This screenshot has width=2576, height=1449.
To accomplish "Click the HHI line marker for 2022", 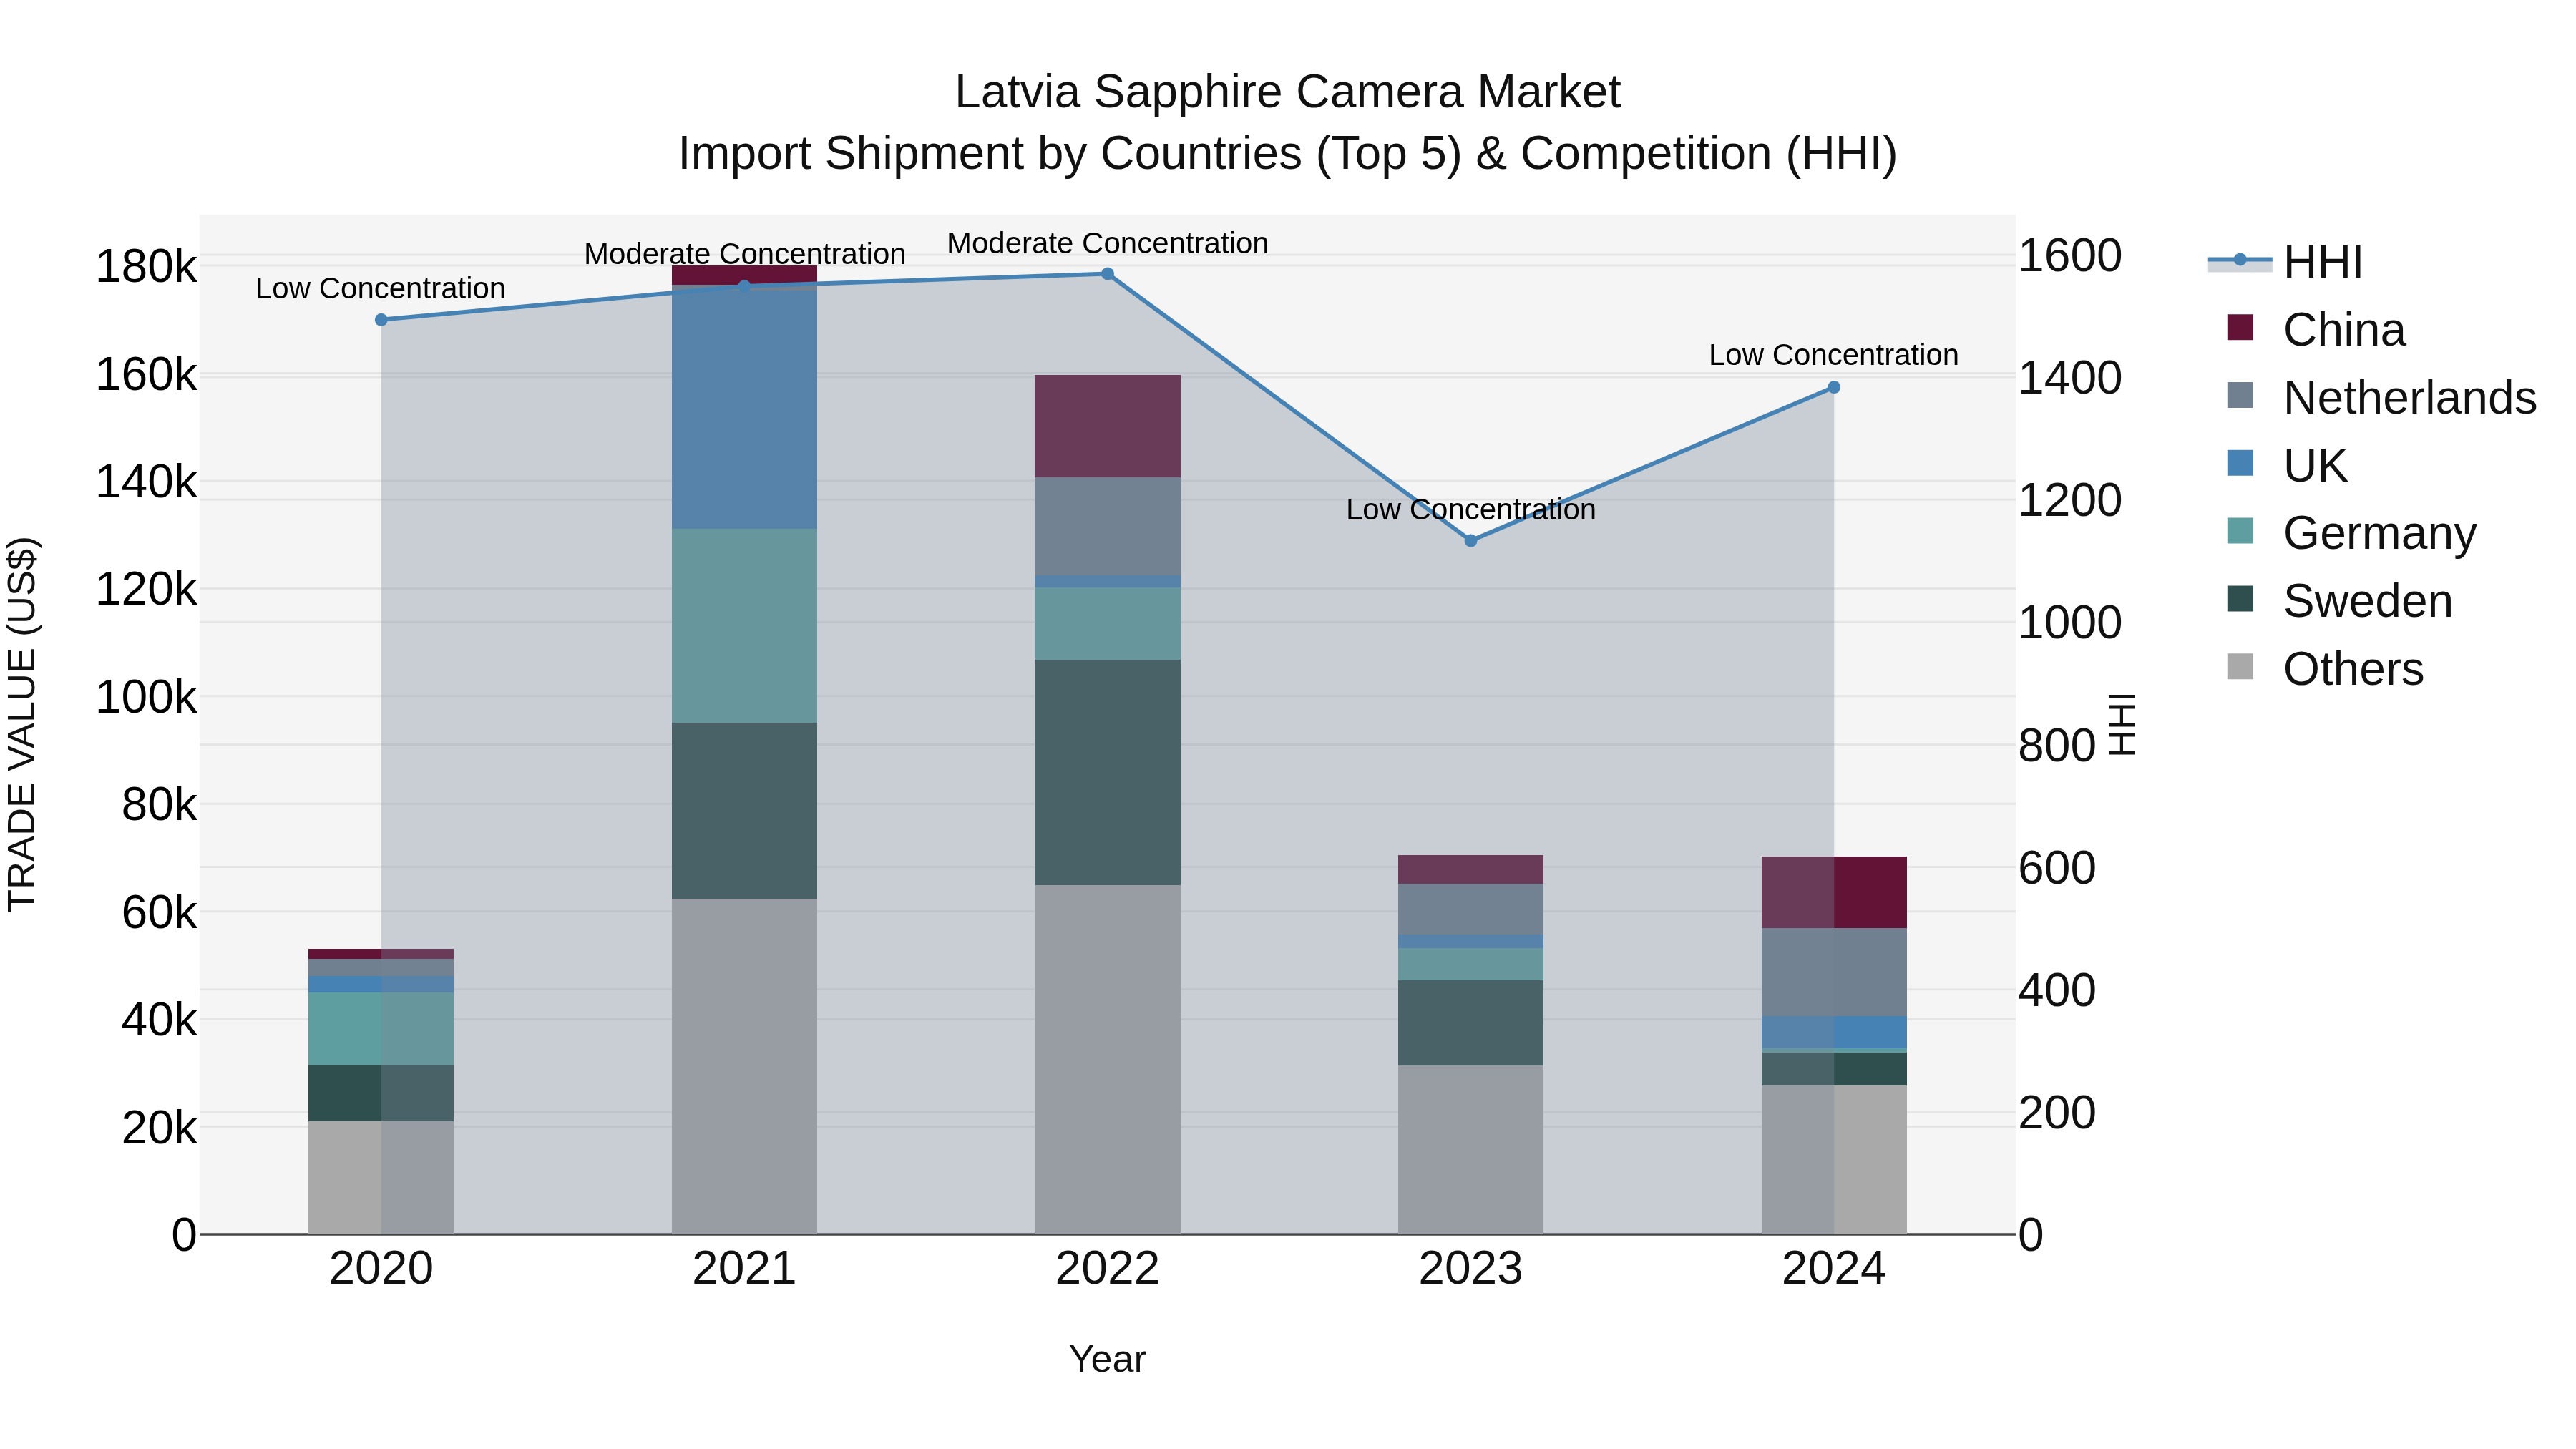I will pos(1107,274).
